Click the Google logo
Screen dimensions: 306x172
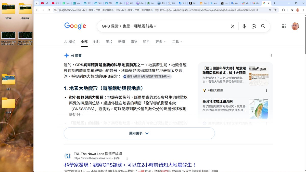click(x=75, y=26)
